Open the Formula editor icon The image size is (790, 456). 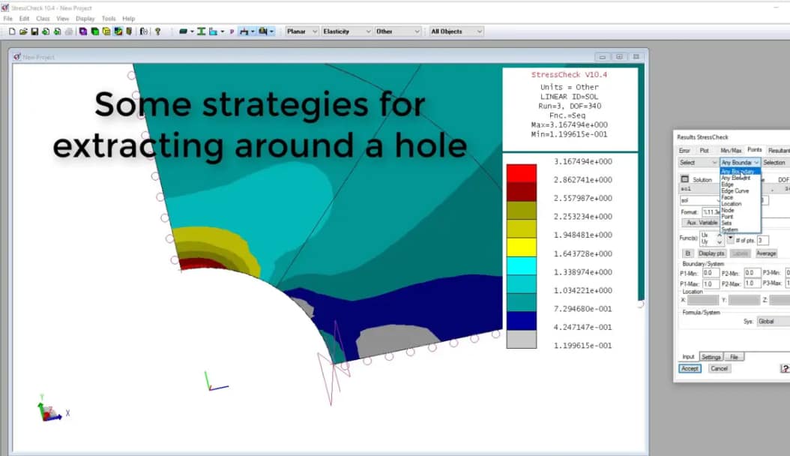coord(144,31)
